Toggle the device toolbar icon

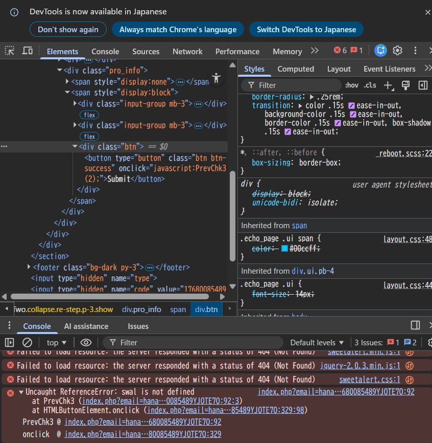click(x=27, y=51)
